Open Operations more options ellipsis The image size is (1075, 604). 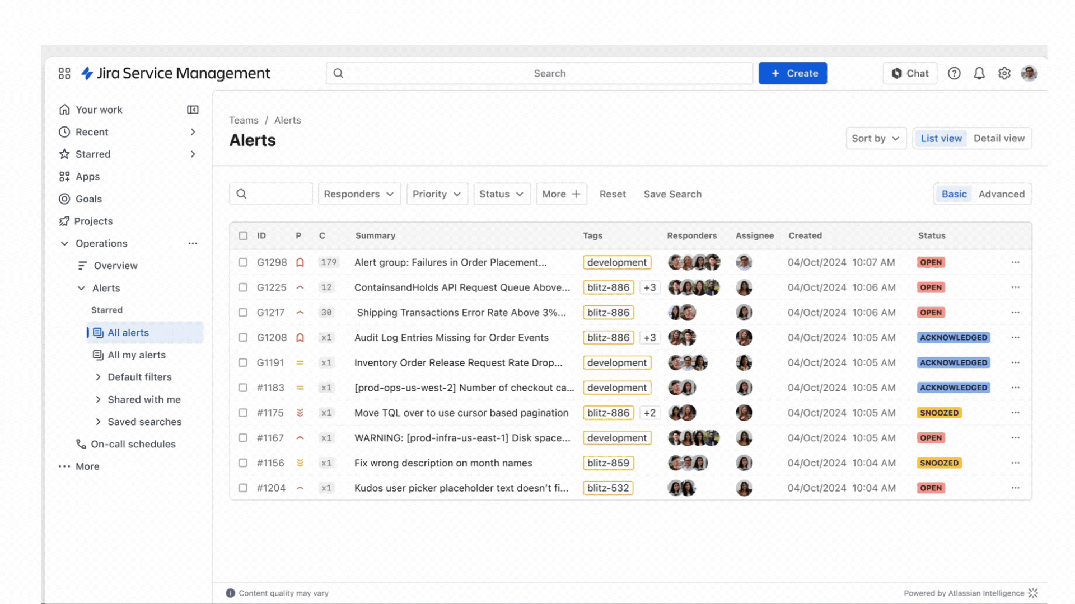(x=193, y=243)
